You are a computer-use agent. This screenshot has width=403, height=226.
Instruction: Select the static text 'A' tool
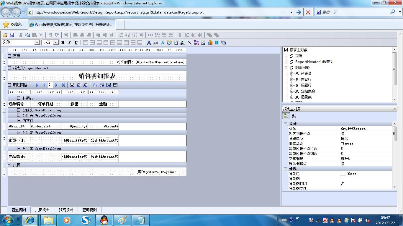pos(149,43)
